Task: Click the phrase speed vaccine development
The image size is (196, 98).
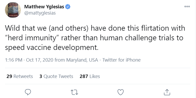Action: pyautogui.click(x=52, y=48)
